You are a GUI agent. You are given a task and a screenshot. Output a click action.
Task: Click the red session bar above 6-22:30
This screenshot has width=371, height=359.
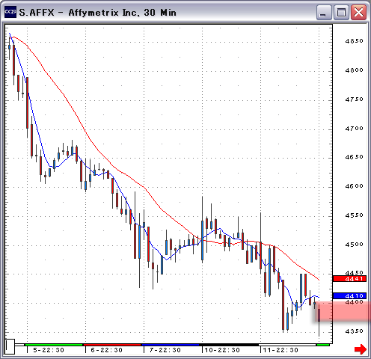tap(112, 345)
